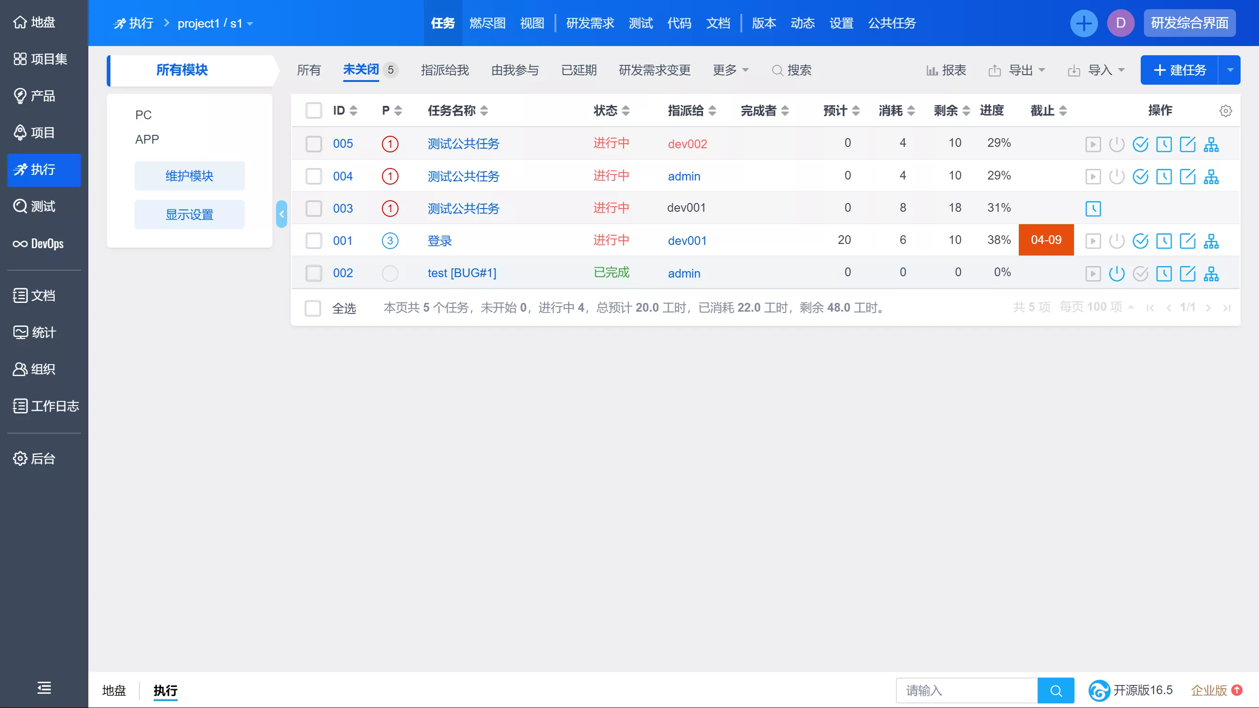Click the footer search magnifier button
Image resolution: width=1259 pixels, height=708 pixels.
1056,691
